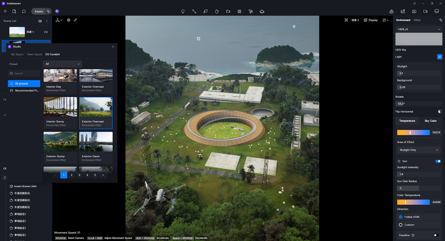Click the video camera render icon
Screen dimensions: 445x241
[425, 11]
